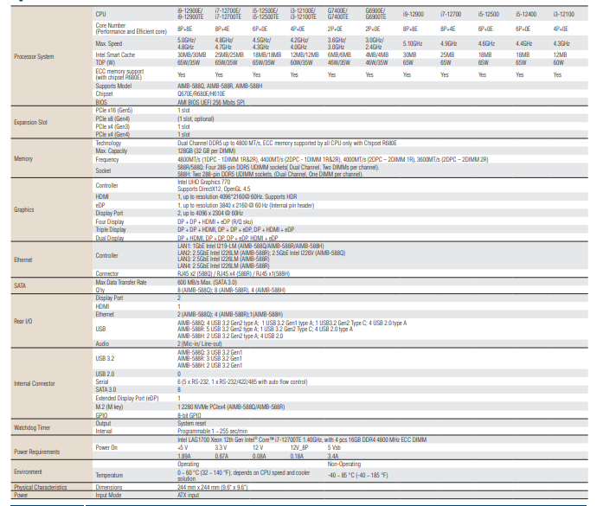Click the 'Memory' section label

[23, 158]
